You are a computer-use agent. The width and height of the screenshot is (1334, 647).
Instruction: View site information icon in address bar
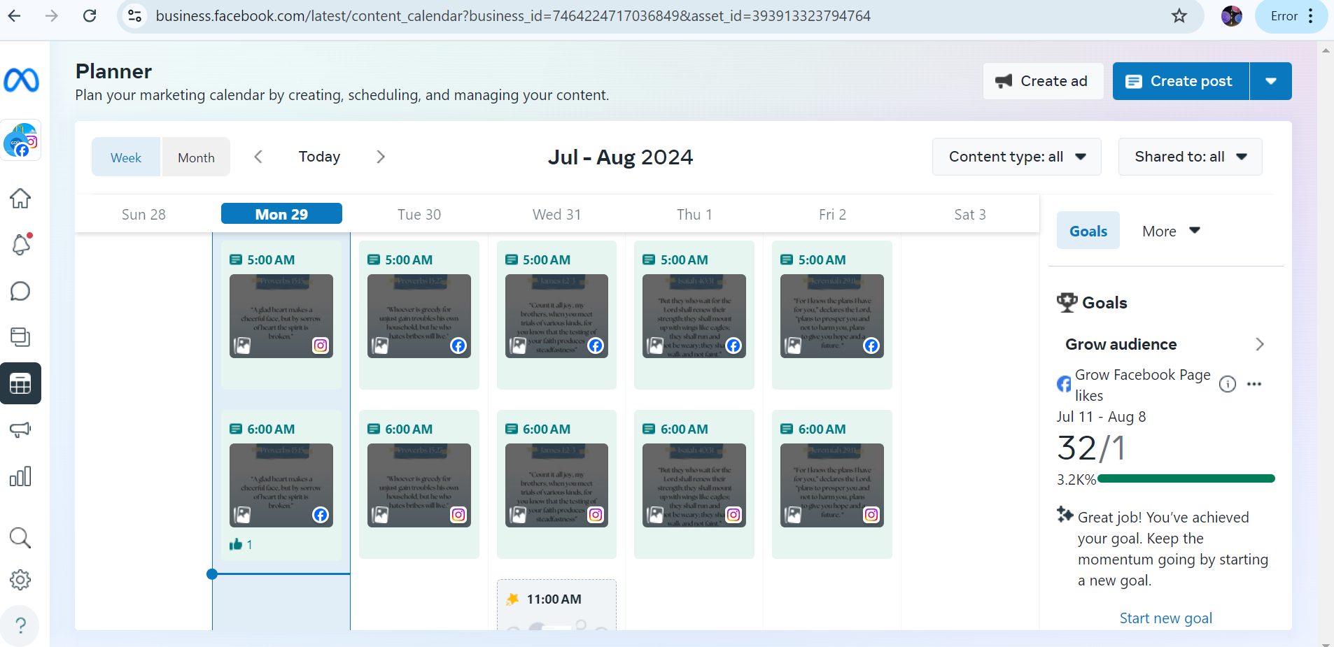coord(134,16)
